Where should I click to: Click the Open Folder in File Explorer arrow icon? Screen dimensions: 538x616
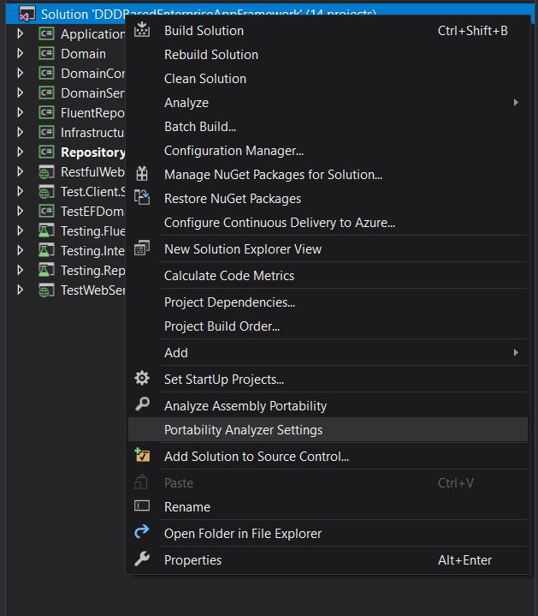[143, 533]
